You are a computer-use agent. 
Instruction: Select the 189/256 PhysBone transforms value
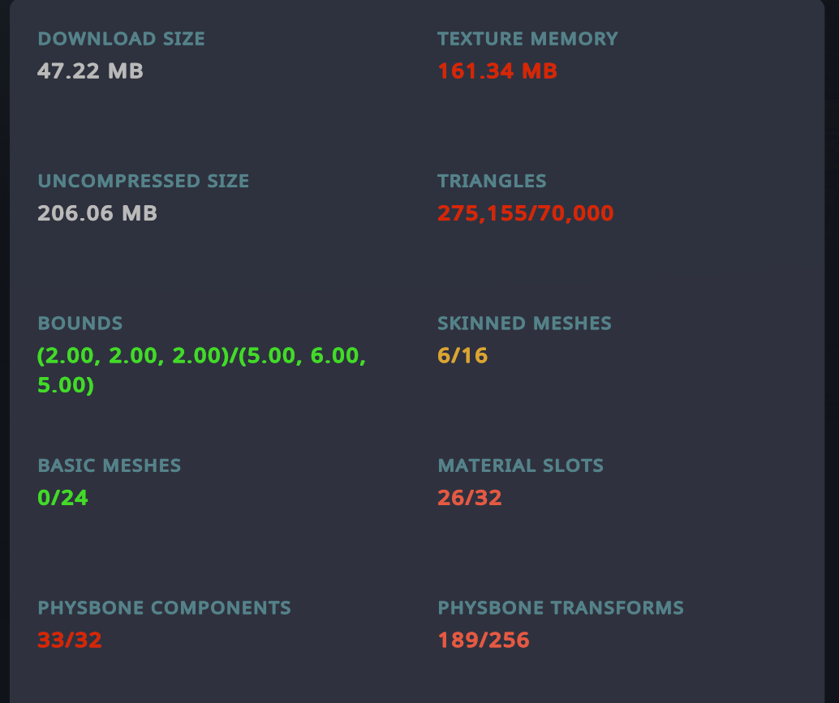484,640
